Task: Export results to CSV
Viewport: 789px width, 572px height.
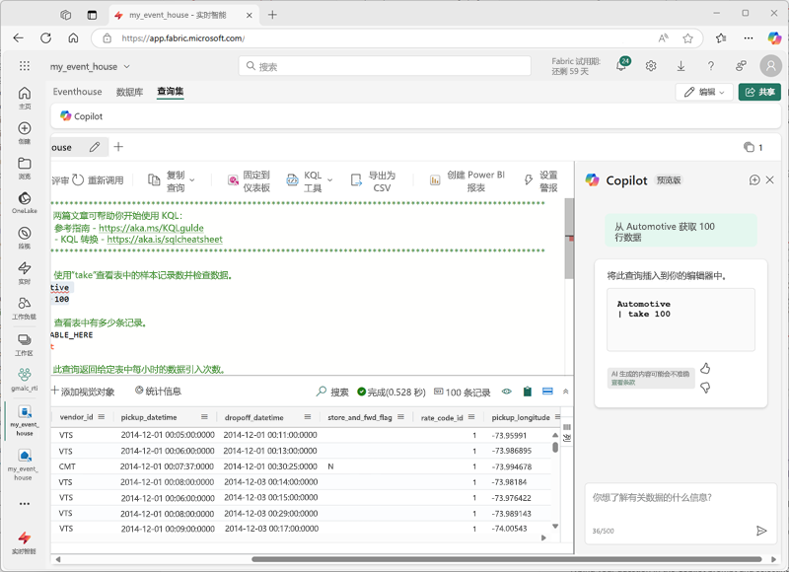Action: click(373, 181)
